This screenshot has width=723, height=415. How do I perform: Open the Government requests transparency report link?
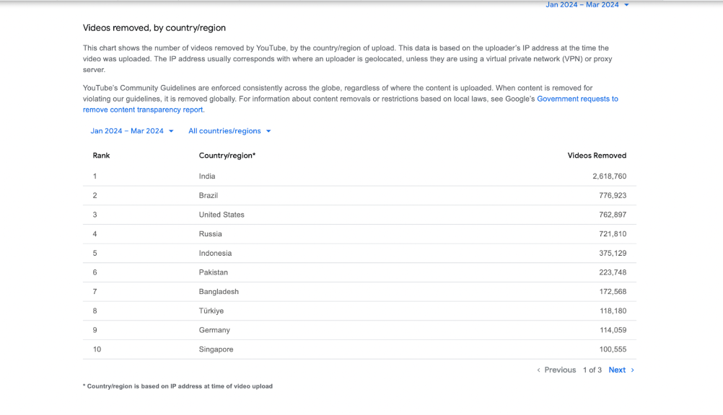pyautogui.click(x=577, y=99)
